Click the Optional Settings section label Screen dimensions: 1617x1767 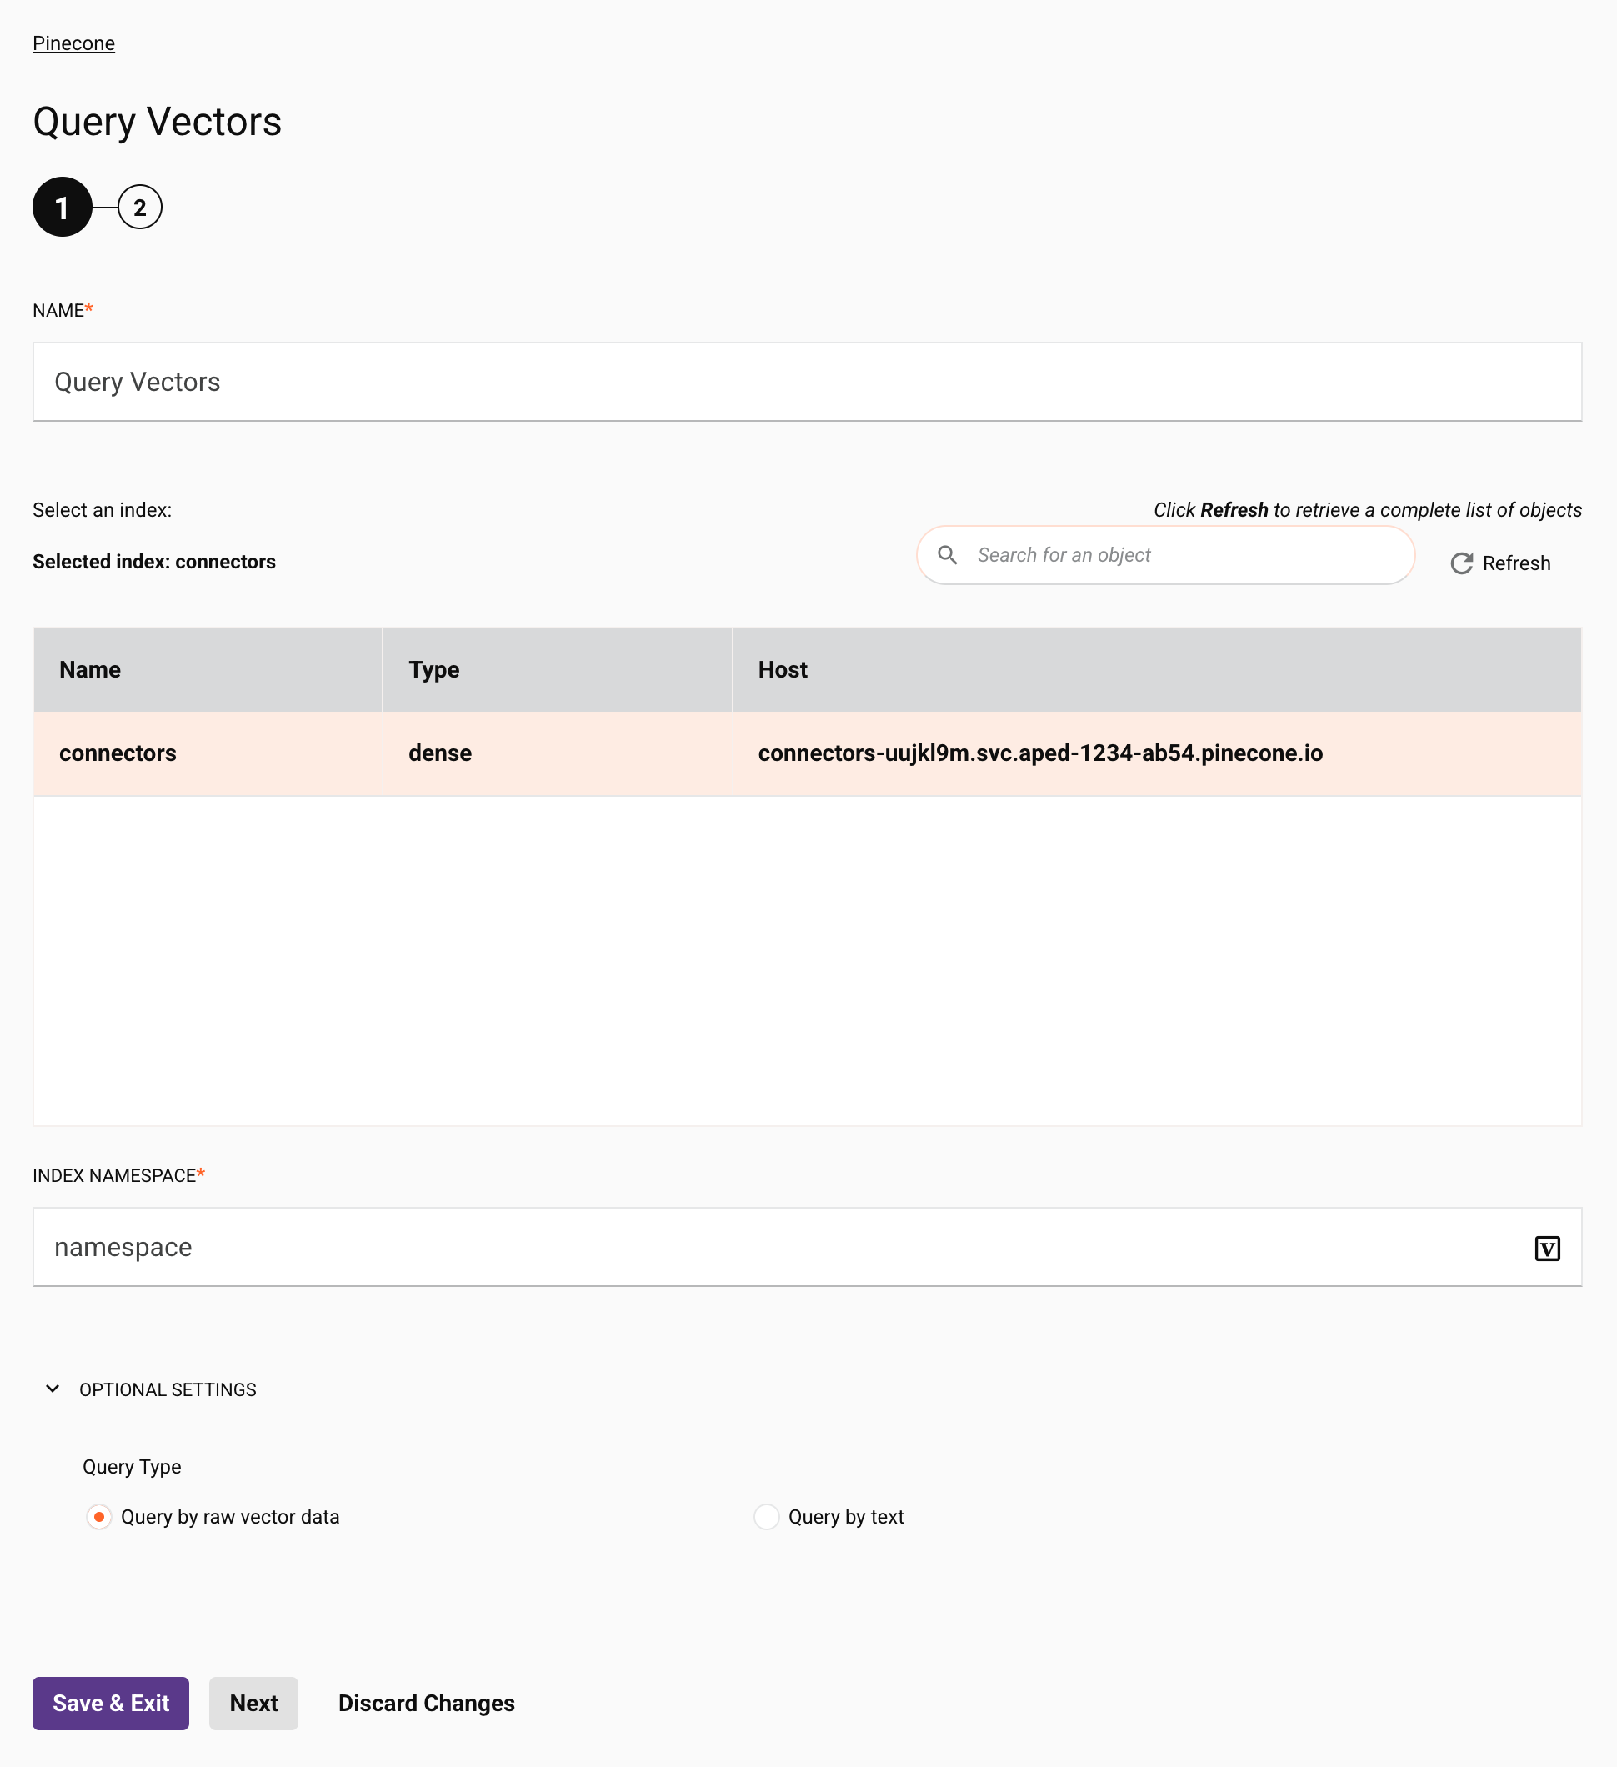(168, 1390)
